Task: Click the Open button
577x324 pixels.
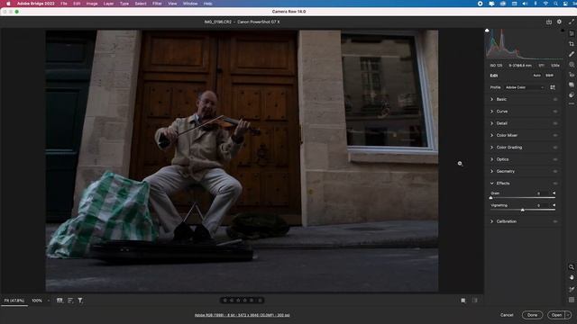Action: (x=556, y=315)
